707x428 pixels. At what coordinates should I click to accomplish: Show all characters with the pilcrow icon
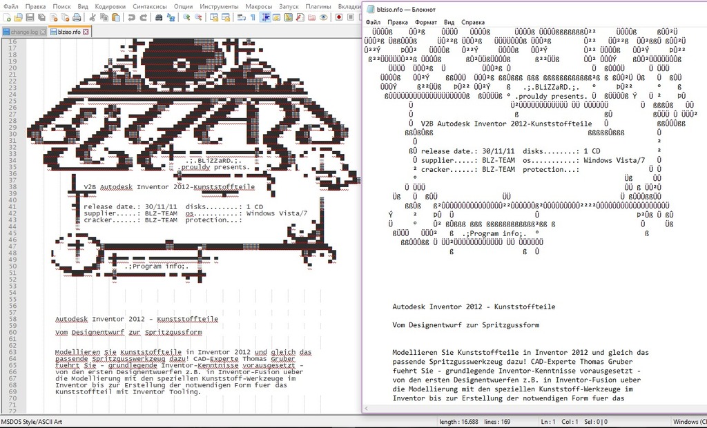pyautogui.click(x=253, y=17)
